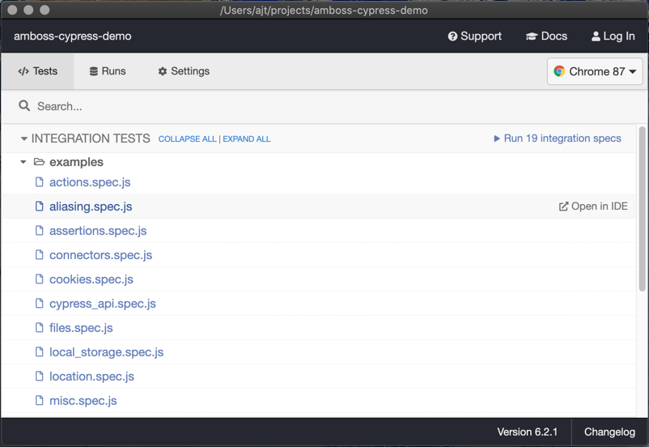Viewport: 649px width, 447px height.
Task: Click the amboss-cypress-demo project name
Action: coord(73,36)
